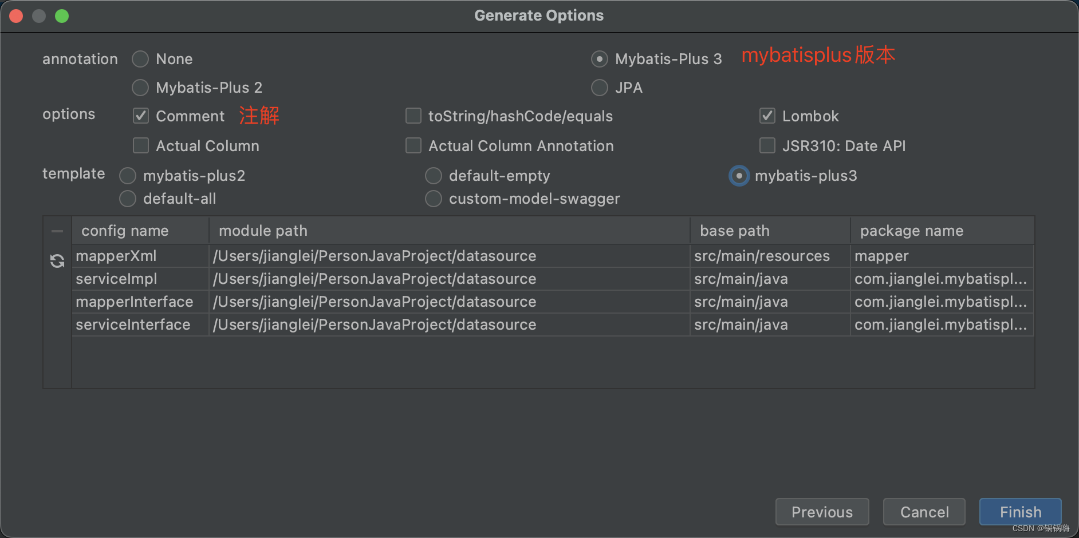Click the refresh config icon beside the table
This screenshot has height=538, width=1079.
pyautogui.click(x=57, y=261)
